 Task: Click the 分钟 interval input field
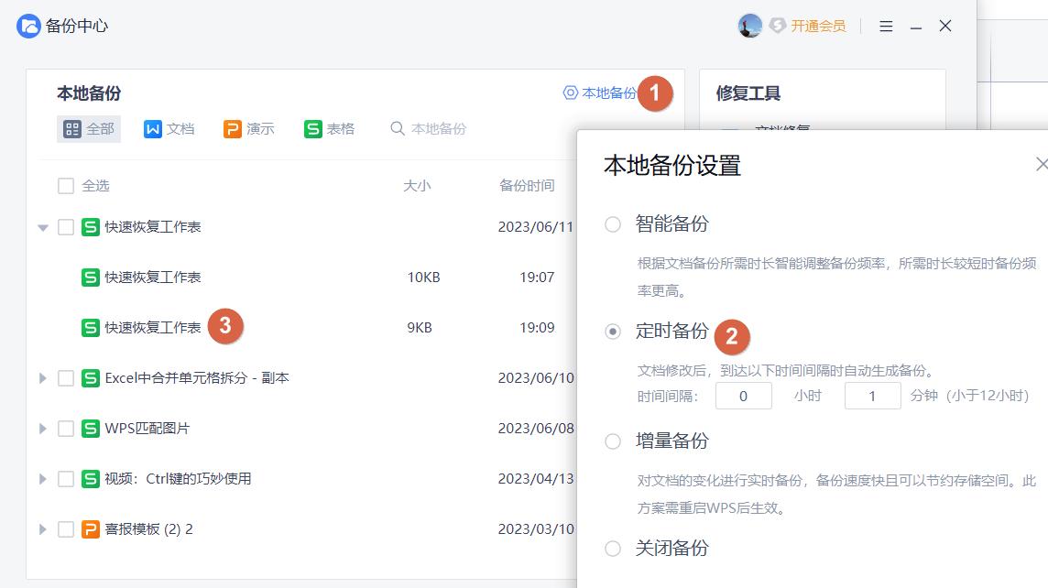[x=872, y=396]
